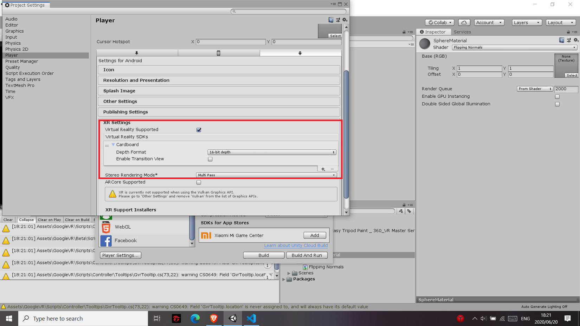Click Xiaomi Mi logo icon
Image resolution: width=580 pixels, height=326 pixels.
pyautogui.click(x=206, y=235)
